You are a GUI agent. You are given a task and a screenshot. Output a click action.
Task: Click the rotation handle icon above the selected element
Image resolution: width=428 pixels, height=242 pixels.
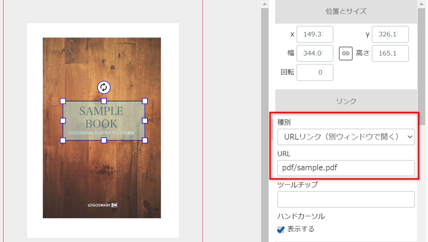(103, 88)
